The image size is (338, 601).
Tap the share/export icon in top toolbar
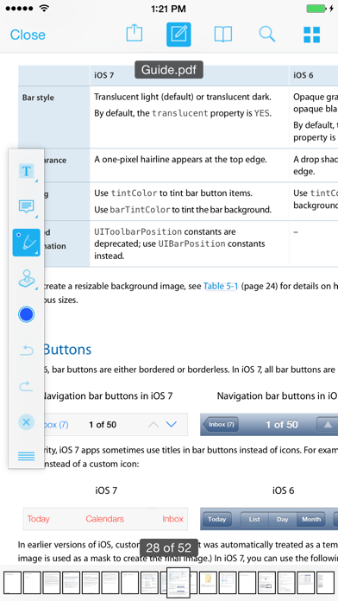tap(135, 34)
